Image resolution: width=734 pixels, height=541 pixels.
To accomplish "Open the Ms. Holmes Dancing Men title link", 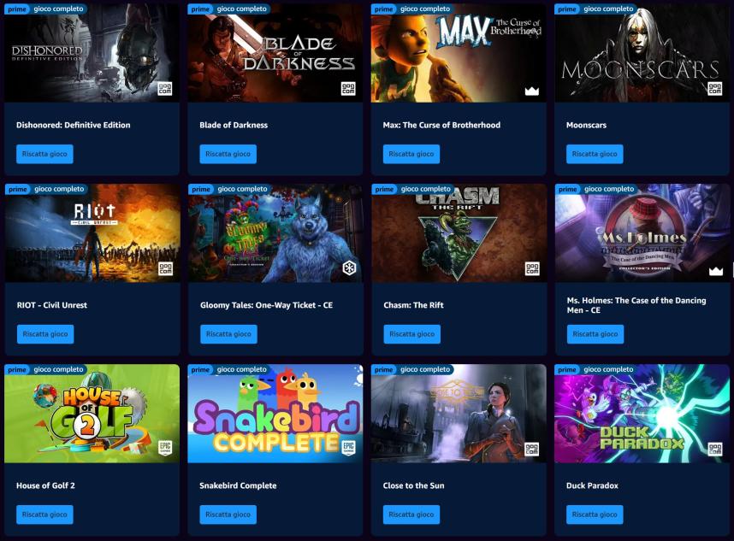I will [x=636, y=305].
